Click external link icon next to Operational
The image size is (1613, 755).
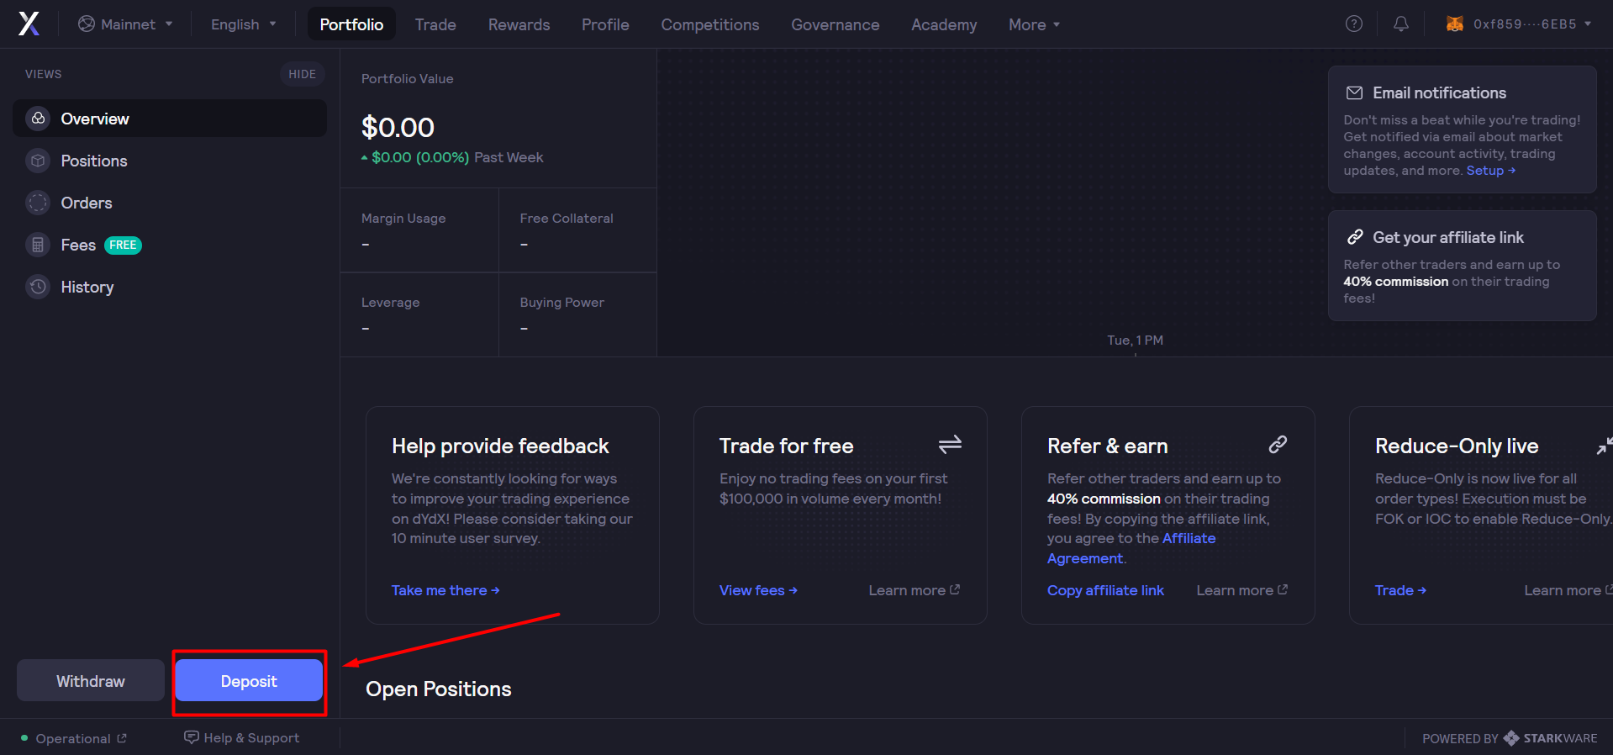122,738
